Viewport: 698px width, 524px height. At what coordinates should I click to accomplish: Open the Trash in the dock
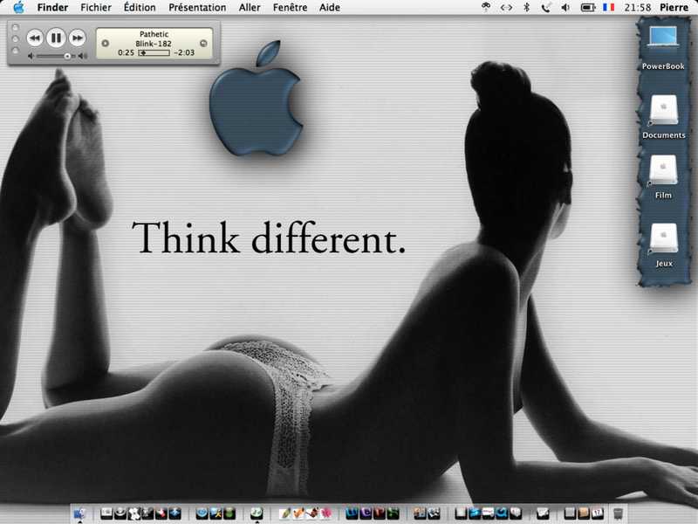point(618,514)
